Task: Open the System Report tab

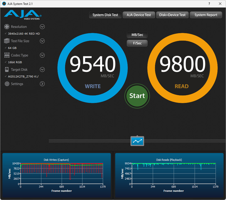Action: point(206,15)
